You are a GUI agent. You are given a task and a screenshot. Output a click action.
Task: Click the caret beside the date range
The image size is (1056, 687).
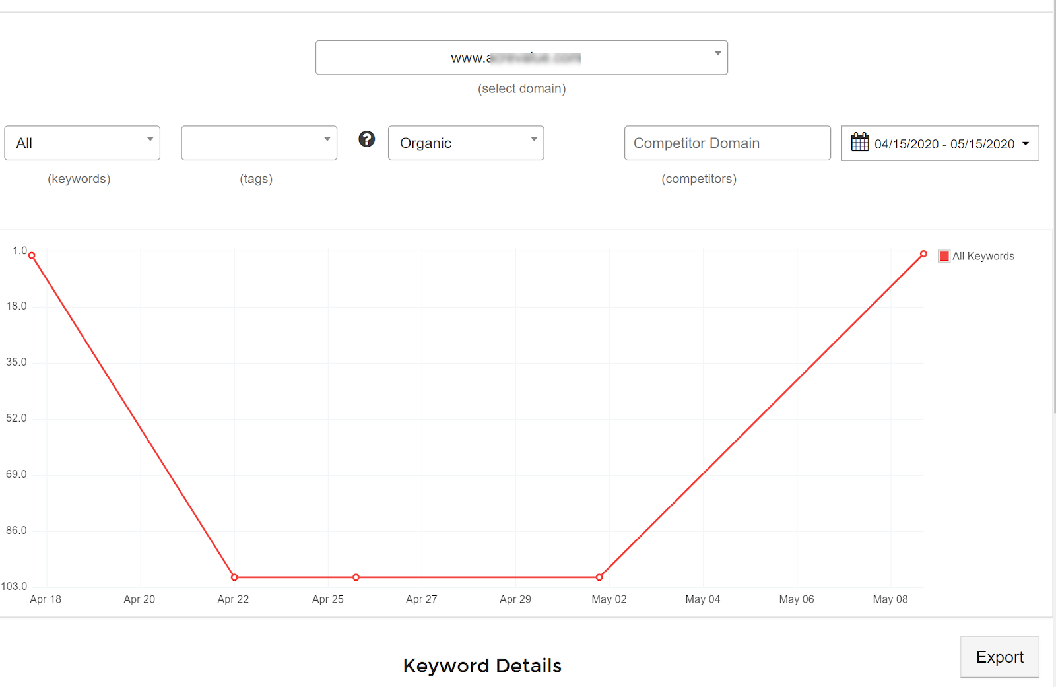pyautogui.click(x=1026, y=144)
